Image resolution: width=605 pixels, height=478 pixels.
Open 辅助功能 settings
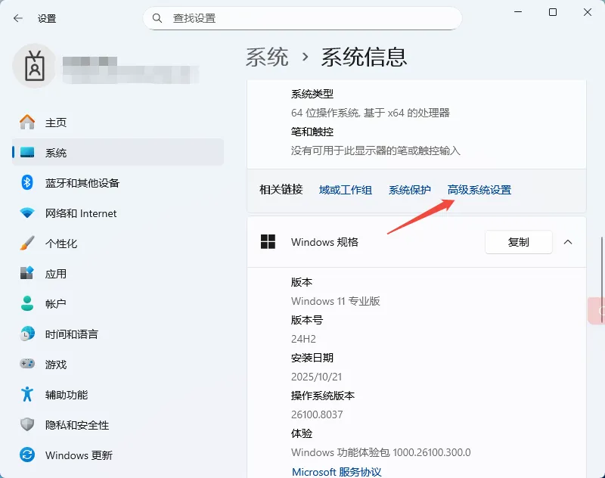click(118, 394)
